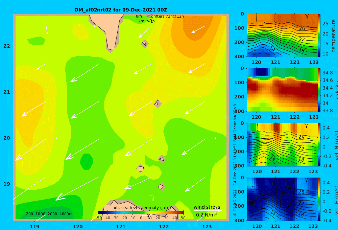Click the Y marker atop eastward velocity section
This screenshot has height=230, width=338.
pos(306,180)
